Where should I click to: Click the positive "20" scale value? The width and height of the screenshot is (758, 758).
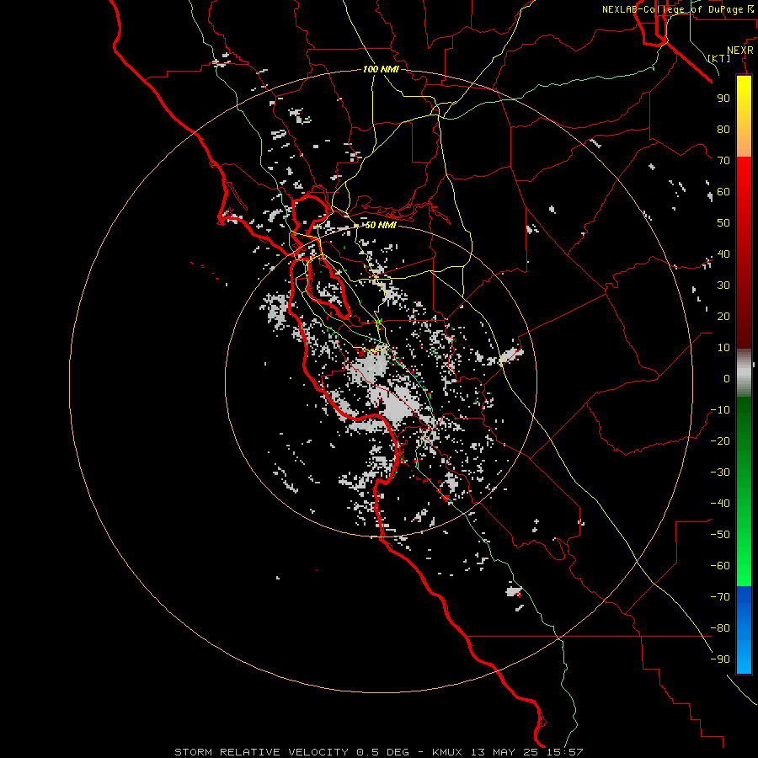tap(723, 316)
